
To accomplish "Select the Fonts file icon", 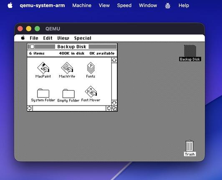I will click(91, 68).
